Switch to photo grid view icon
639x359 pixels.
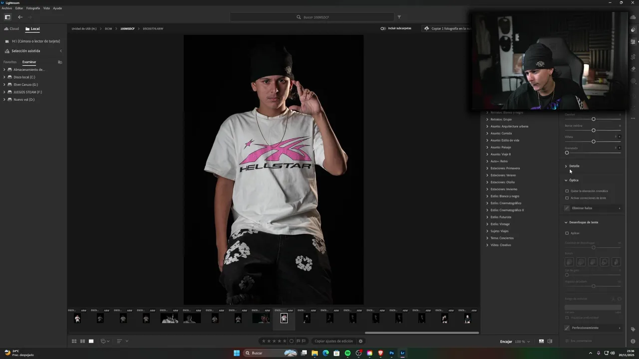[x=74, y=341]
